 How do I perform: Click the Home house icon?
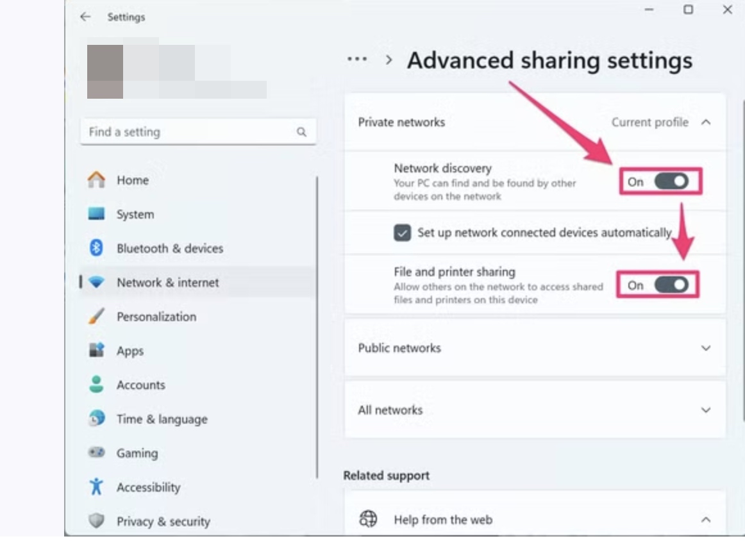(x=96, y=180)
